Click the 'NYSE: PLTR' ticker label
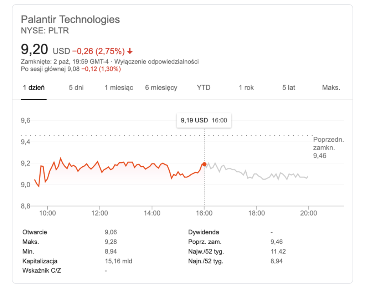 click(x=45, y=31)
